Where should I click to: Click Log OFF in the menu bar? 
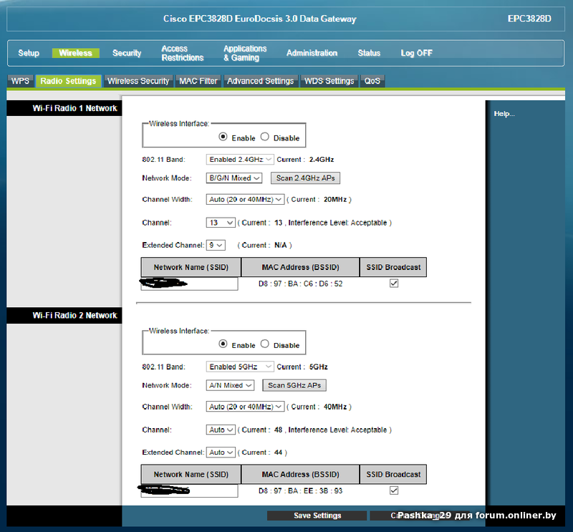tap(416, 53)
